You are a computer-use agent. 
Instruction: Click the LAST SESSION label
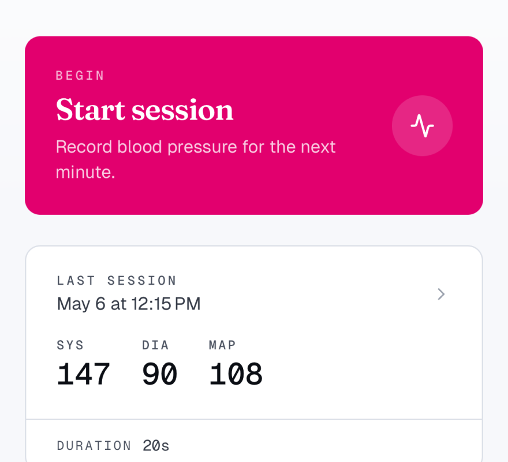pos(117,281)
